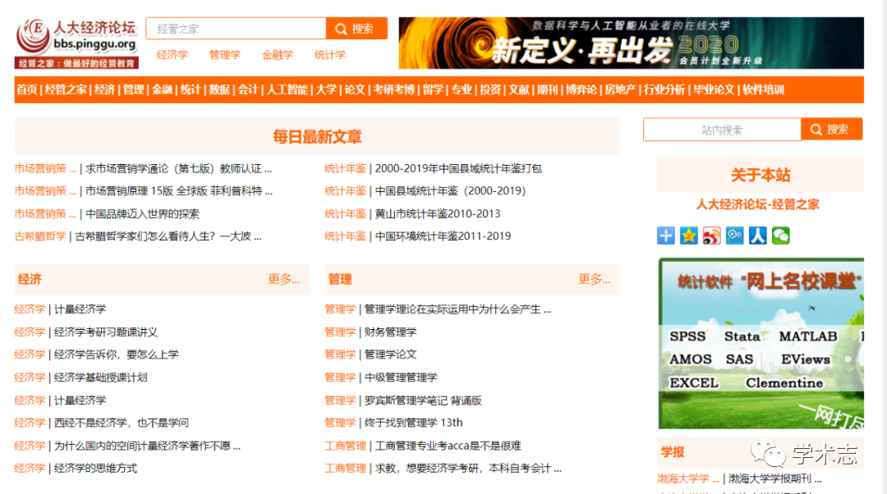The height and width of the screenshot is (494, 887).
Task: Open the 新定义·再出发 2020 banner ad
Action: point(631,43)
